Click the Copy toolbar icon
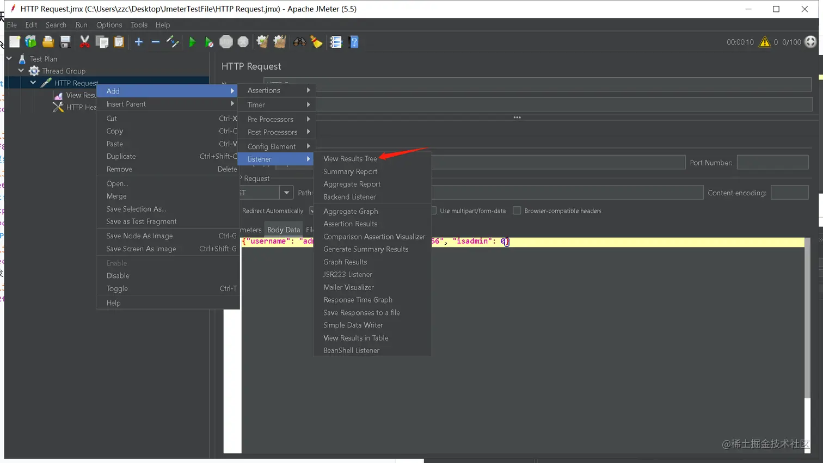Screen dimensions: 823x463 pos(102,42)
